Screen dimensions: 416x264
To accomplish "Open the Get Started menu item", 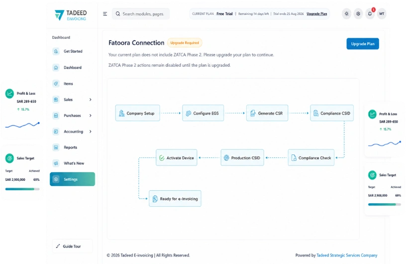I will (x=72, y=51).
